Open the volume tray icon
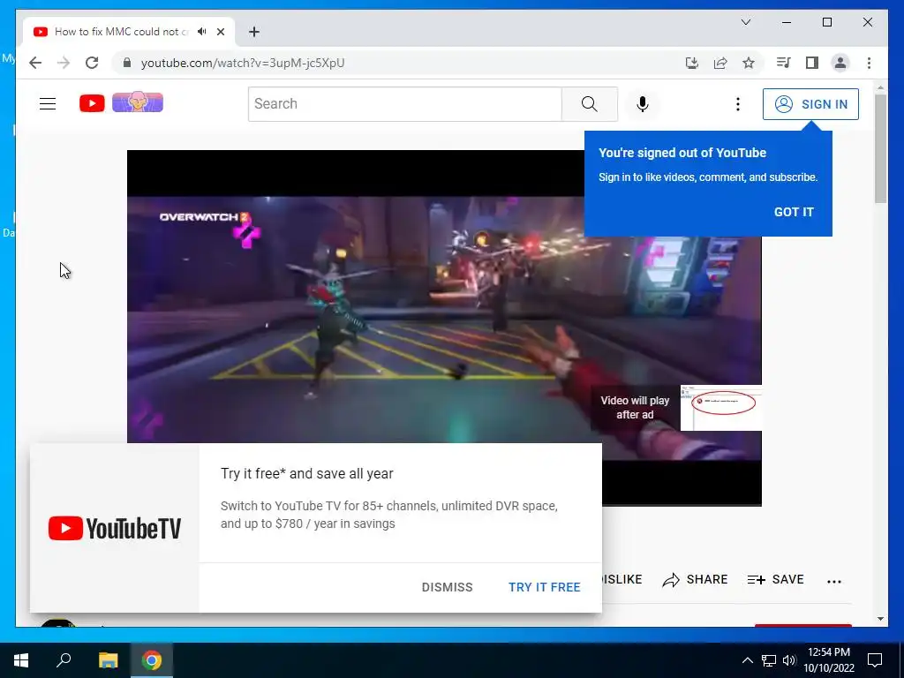904x678 pixels. [x=789, y=660]
